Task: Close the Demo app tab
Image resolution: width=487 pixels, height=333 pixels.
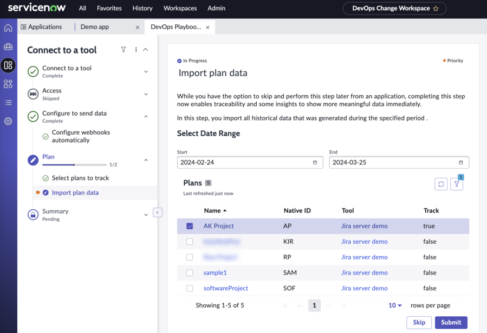Action: pyautogui.click(x=137, y=27)
